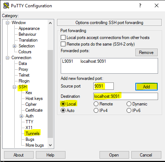
Task: Click the PuTTY icon in the title bar
Action: (x=6, y=5)
